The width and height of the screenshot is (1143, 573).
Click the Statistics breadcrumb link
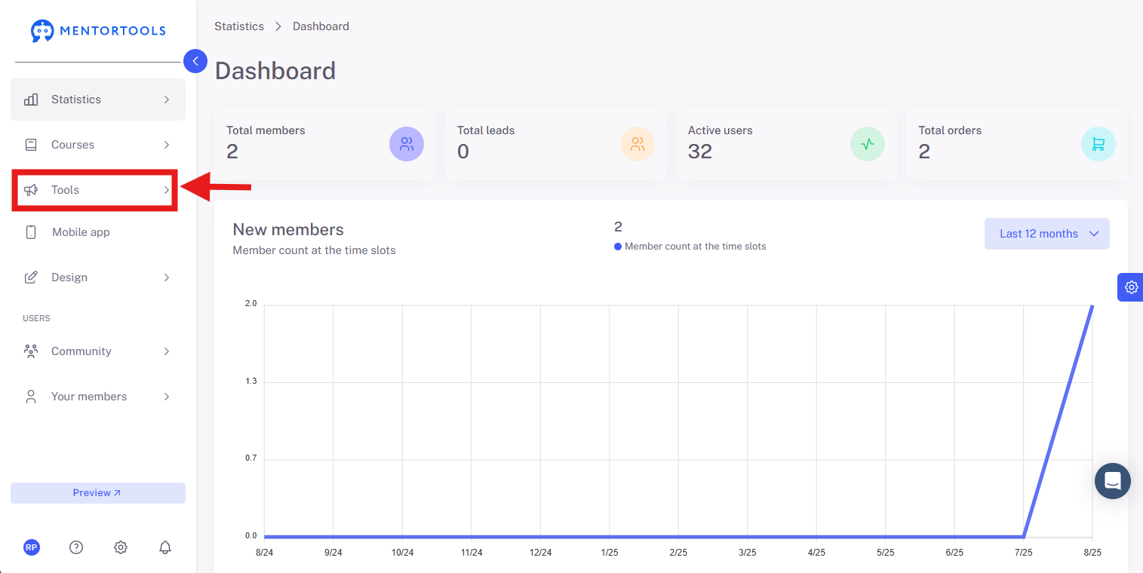click(x=239, y=26)
